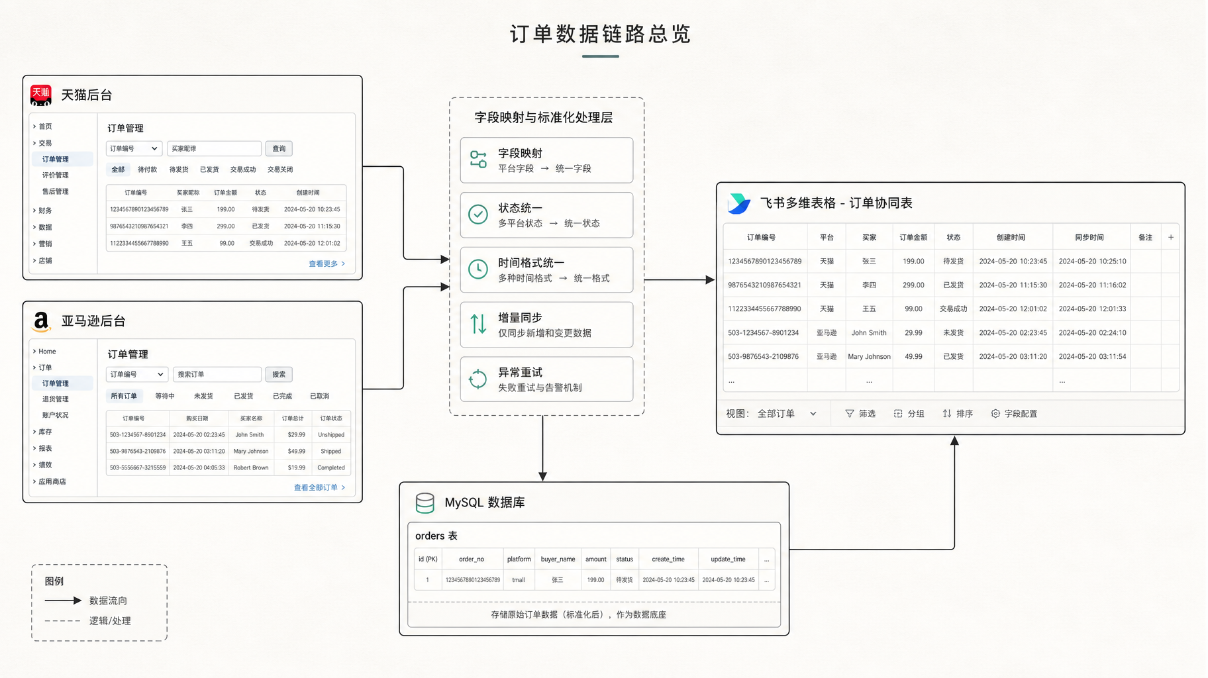This screenshot has height=678, width=1208.
Task: Click the 时间格式统一 clock icon
Action: click(478, 269)
